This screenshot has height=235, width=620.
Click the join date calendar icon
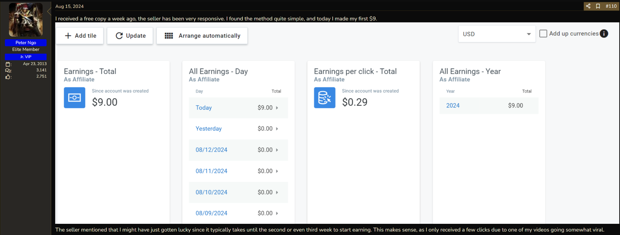8,64
